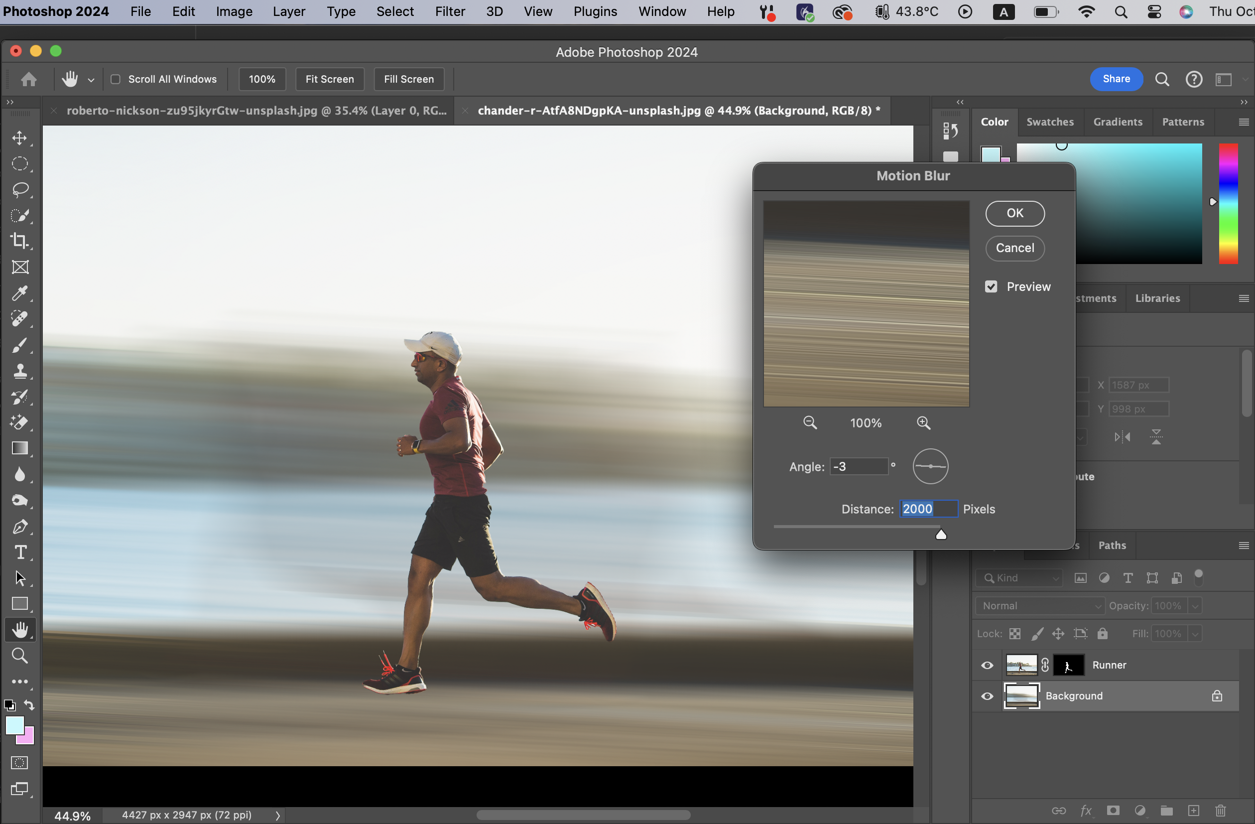
Task: Open the Opacity dropdown arrow
Action: pos(1195,606)
